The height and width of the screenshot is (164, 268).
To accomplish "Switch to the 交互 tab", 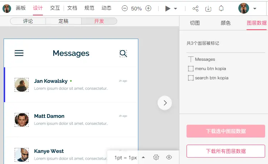I will point(55,8).
